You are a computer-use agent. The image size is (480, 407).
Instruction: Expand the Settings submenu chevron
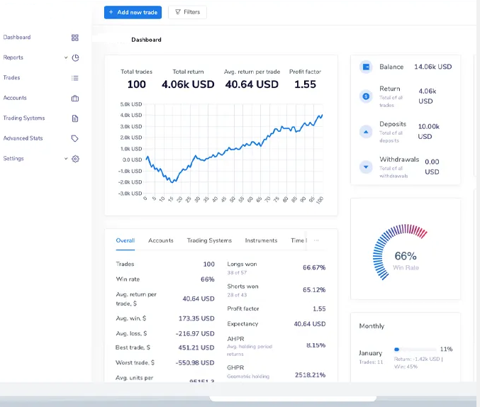point(66,158)
